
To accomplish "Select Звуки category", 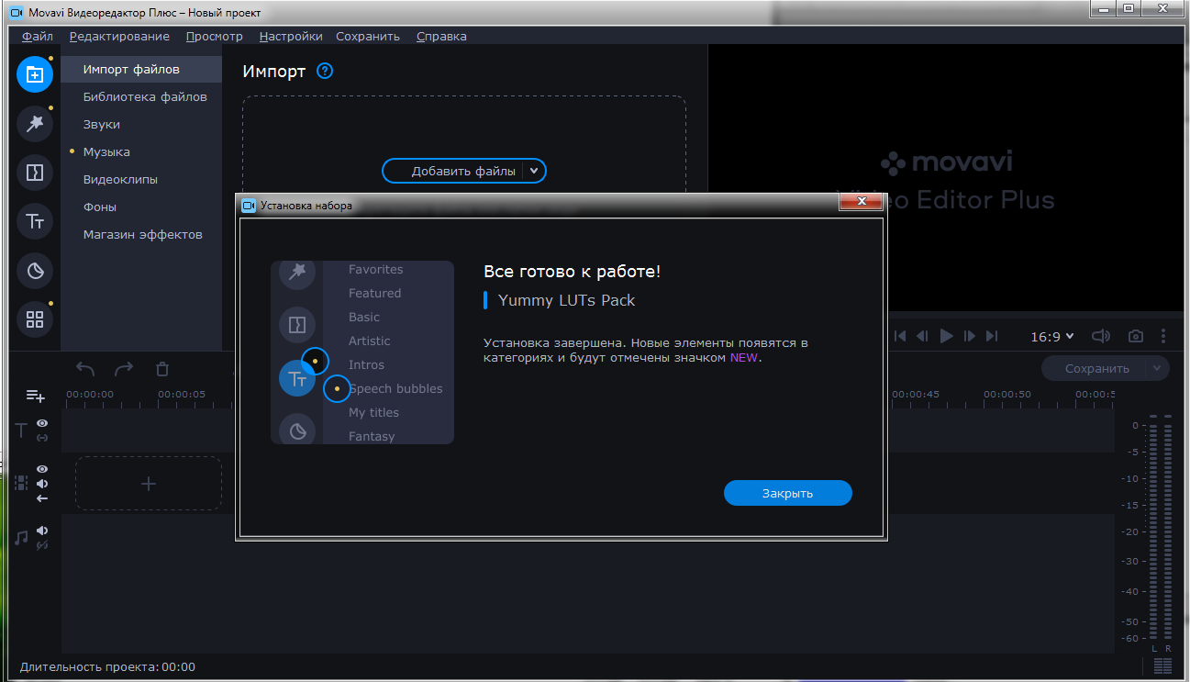I will (x=141, y=124).
